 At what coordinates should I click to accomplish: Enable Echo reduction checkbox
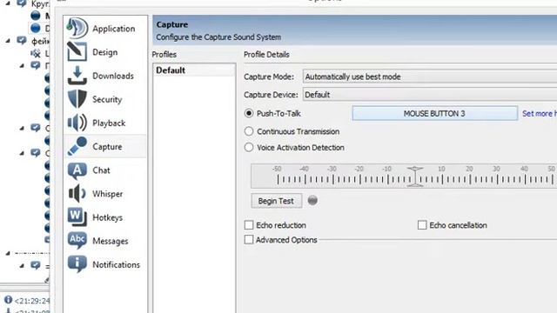point(249,225)
